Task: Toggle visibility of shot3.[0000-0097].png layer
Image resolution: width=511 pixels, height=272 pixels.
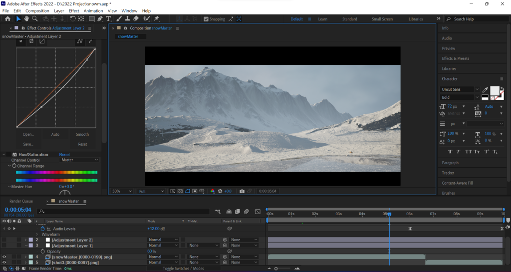Action: pyautogui.click(x=4, y=262)
